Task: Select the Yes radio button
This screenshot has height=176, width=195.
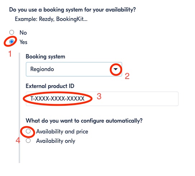Action: click(12, 42)
